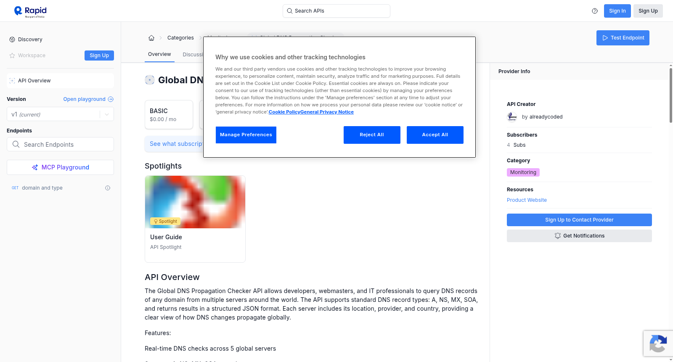Open the Categories breadcrumb
673x362 pixels.
(x=180, y=38)
